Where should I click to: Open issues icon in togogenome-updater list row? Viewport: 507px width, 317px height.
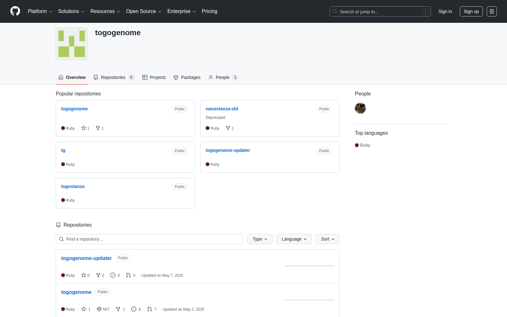coord(113,275)
